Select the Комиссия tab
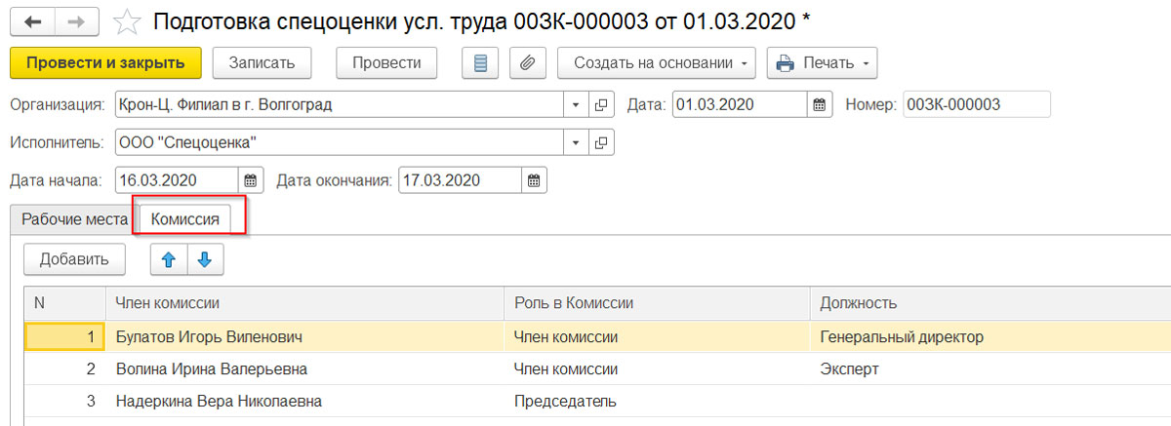This screenshot has height=426, width=1171. (185, 219)
